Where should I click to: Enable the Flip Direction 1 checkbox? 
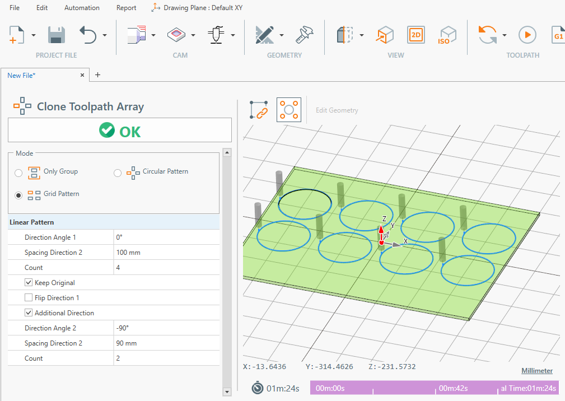point(29,298)
